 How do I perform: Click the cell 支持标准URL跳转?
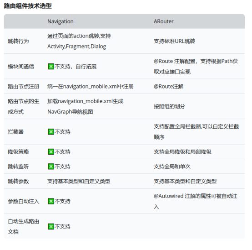pos(174,41)
